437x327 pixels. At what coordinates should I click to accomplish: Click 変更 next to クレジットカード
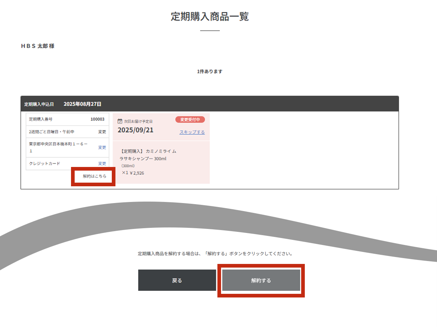click(x=102, y=164)
